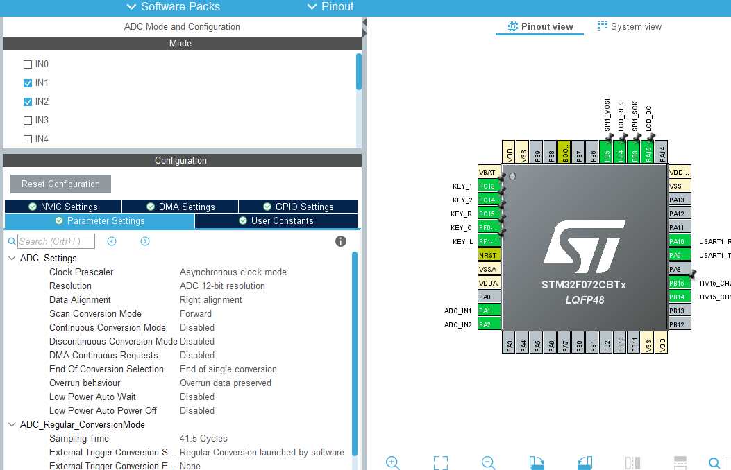This screenshot has height=470, width=731.
Task: Collapse the ADC_Regular_ConversionMode group
Action: pos(12,424)
